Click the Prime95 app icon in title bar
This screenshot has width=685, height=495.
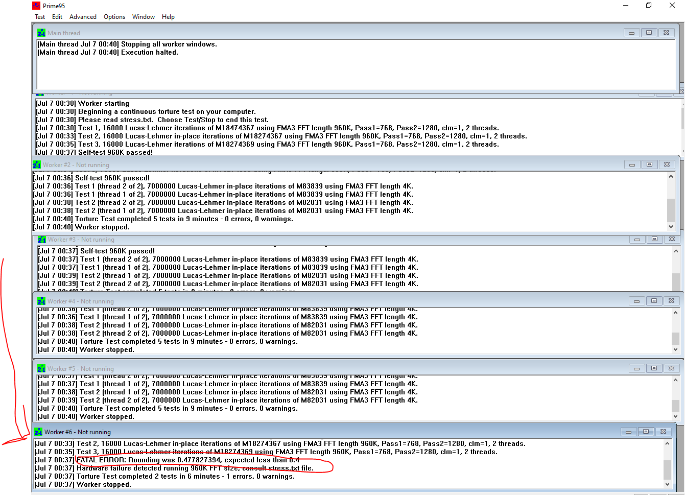click(36, 6)
